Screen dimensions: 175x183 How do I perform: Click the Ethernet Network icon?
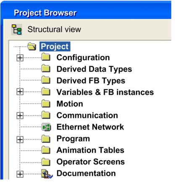tap(46, 127)
